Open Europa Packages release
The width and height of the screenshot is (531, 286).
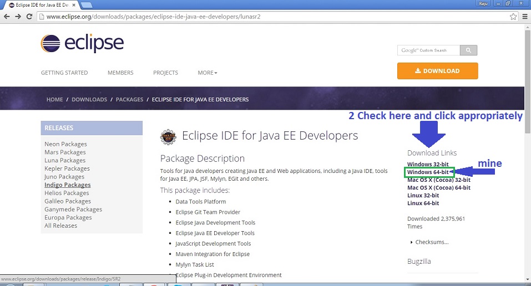[68, 217]
